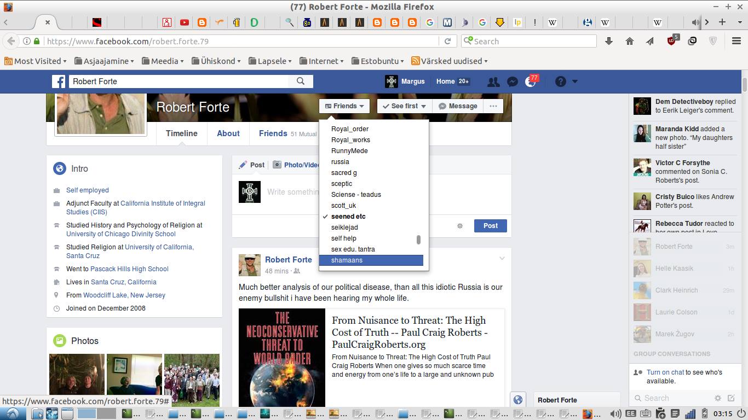Click Home in the Facebook header
The width and height of the screenshot is (748, 420).
446,81
